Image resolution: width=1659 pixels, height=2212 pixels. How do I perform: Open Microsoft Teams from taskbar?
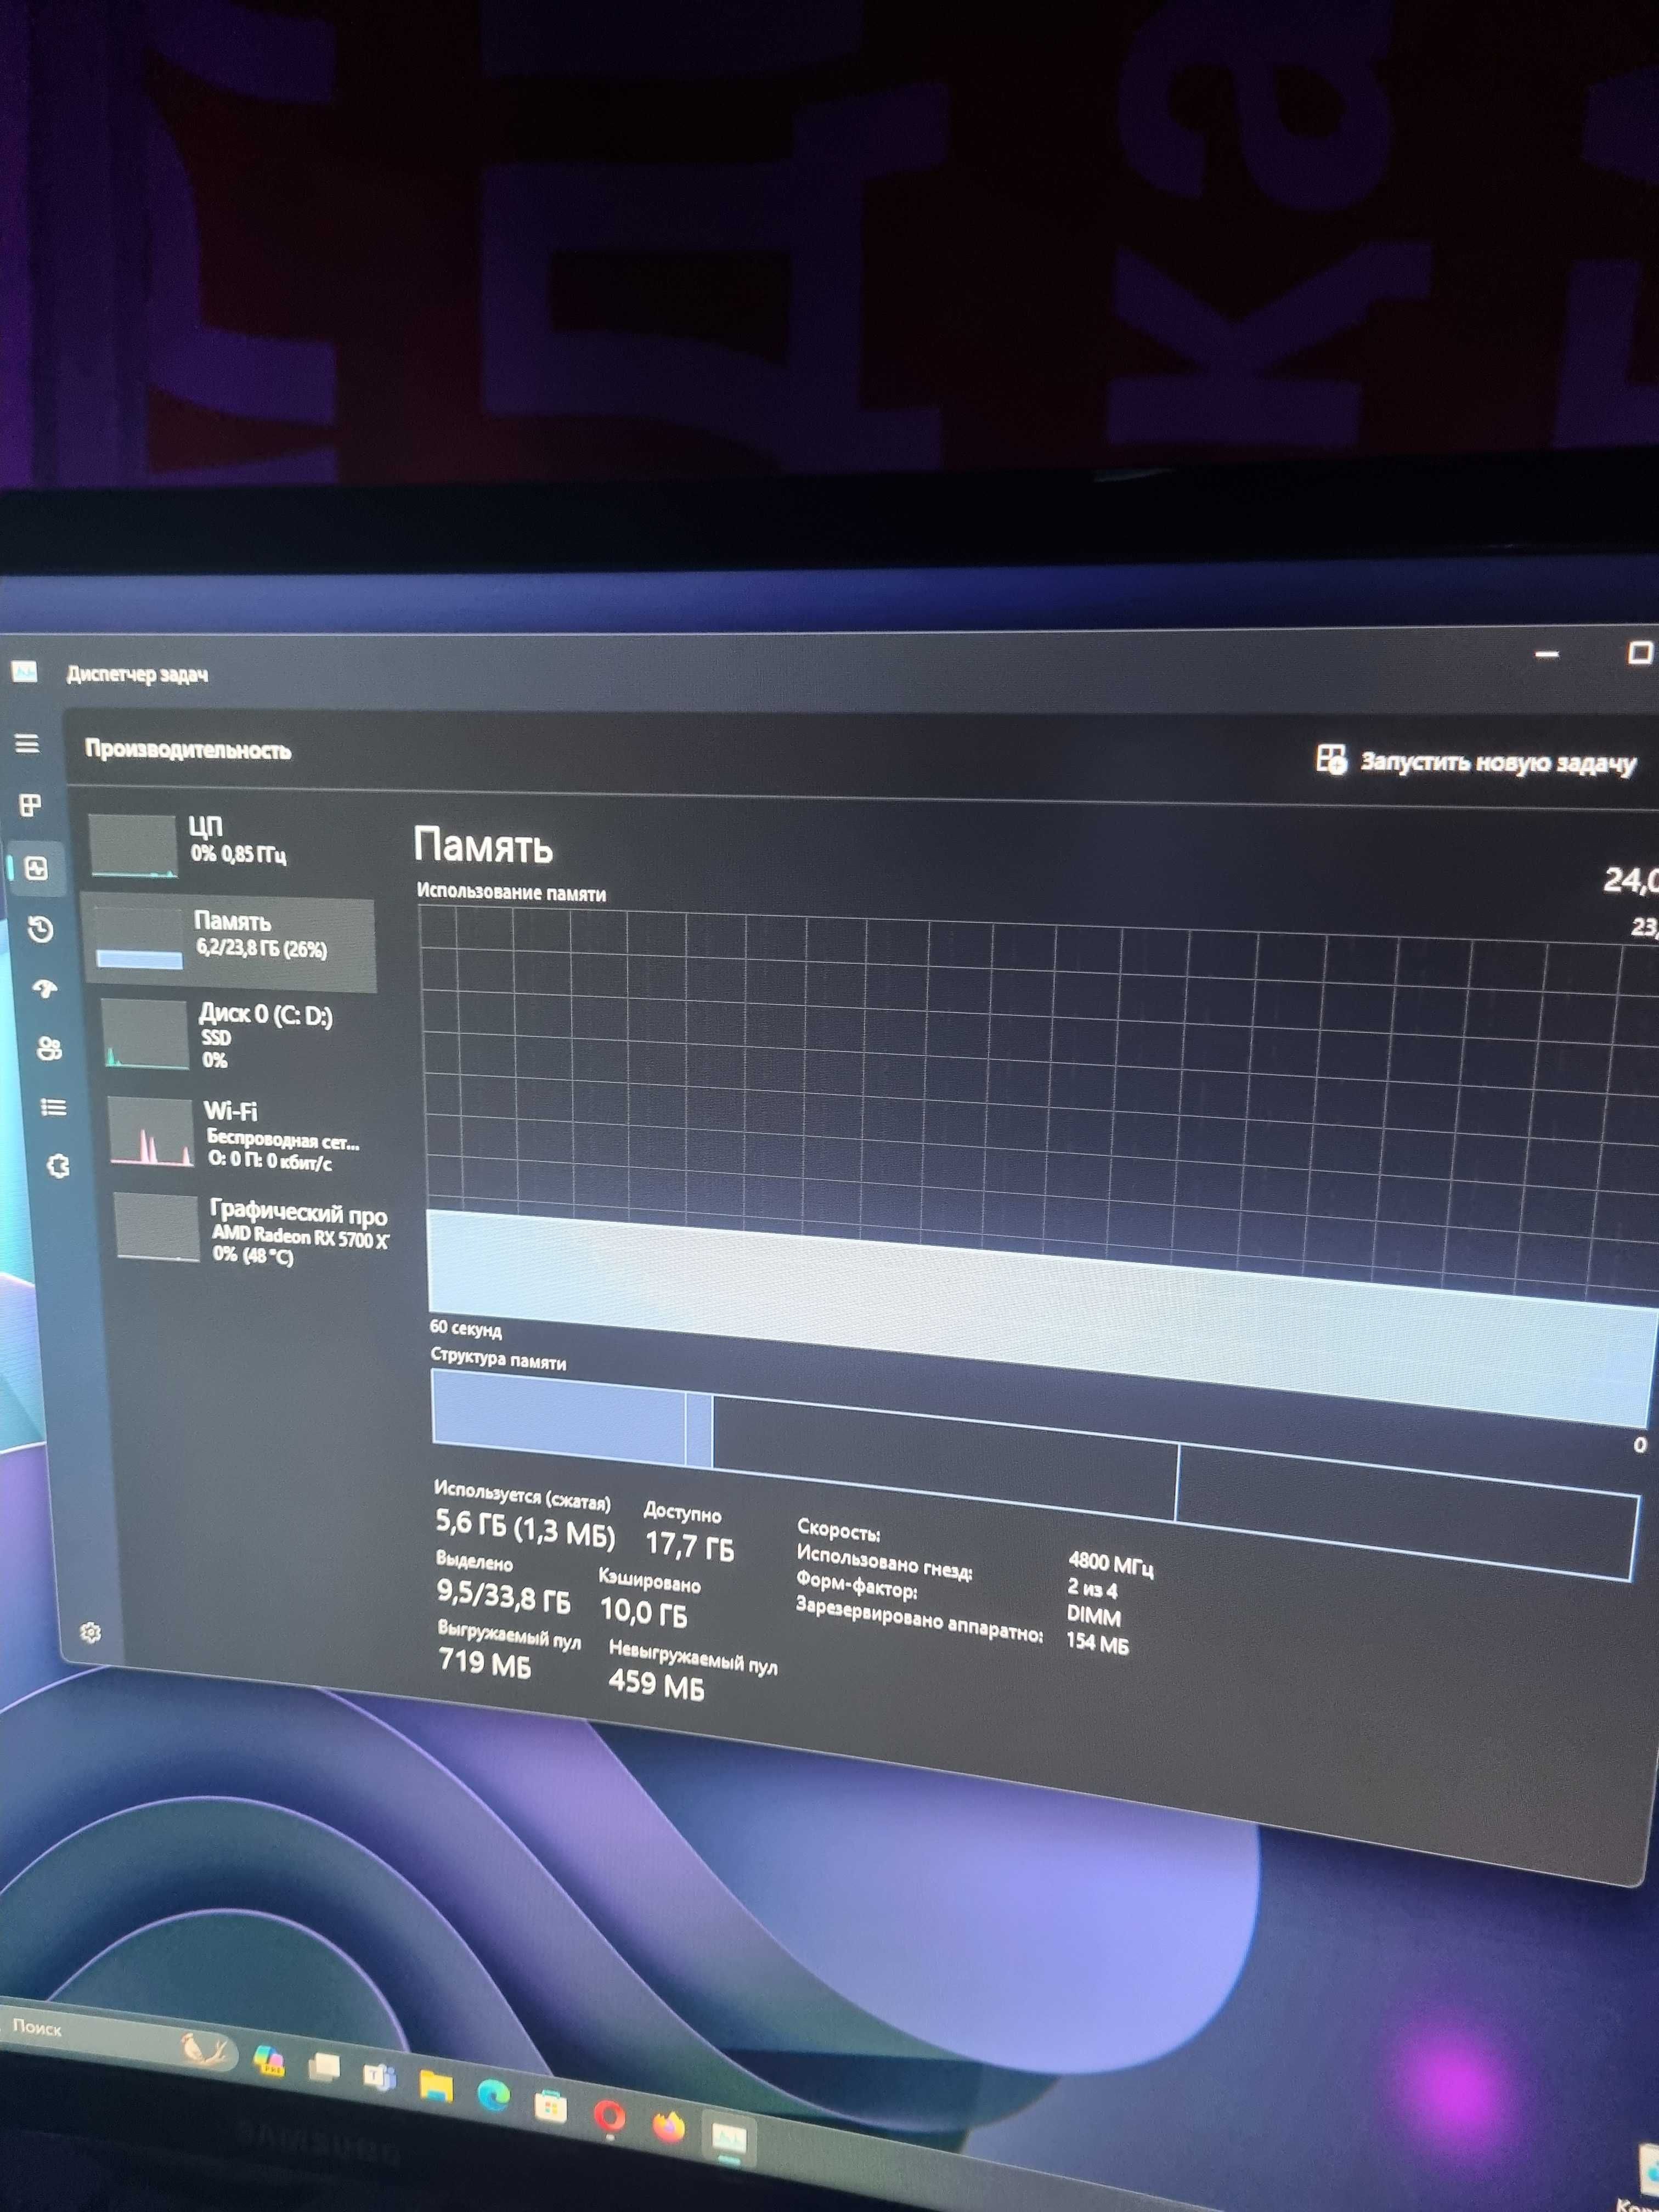(380, 2076)
